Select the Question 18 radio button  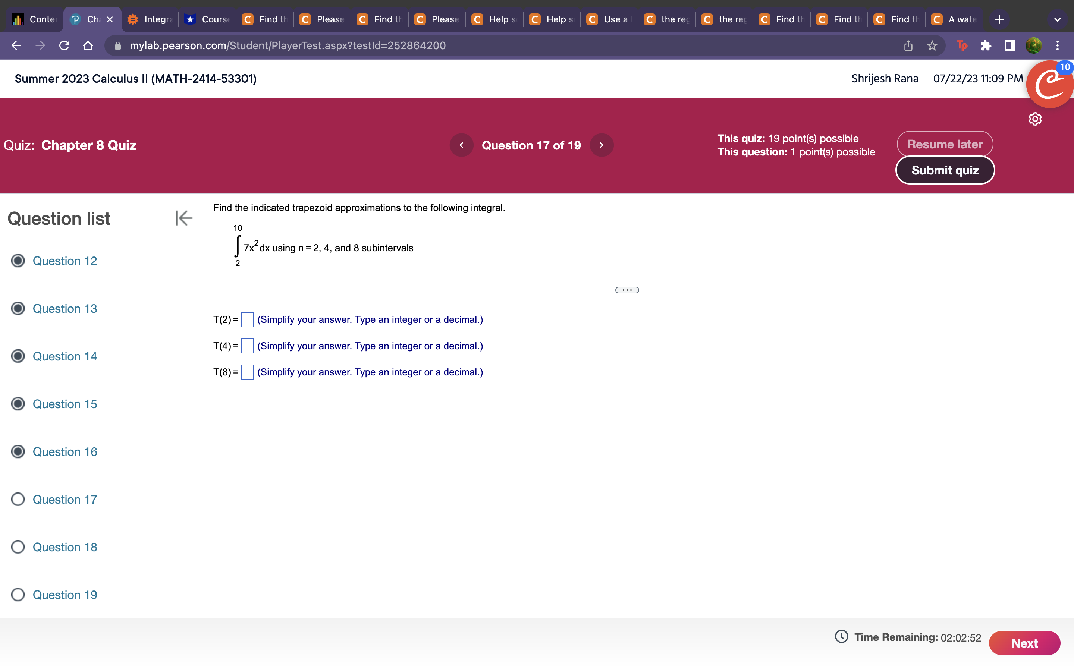pyautogui.click(x=18, y=547)
